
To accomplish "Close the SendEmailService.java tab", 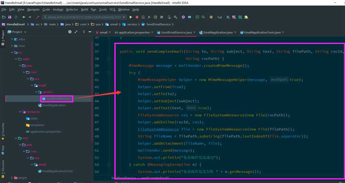I will 194,32.
